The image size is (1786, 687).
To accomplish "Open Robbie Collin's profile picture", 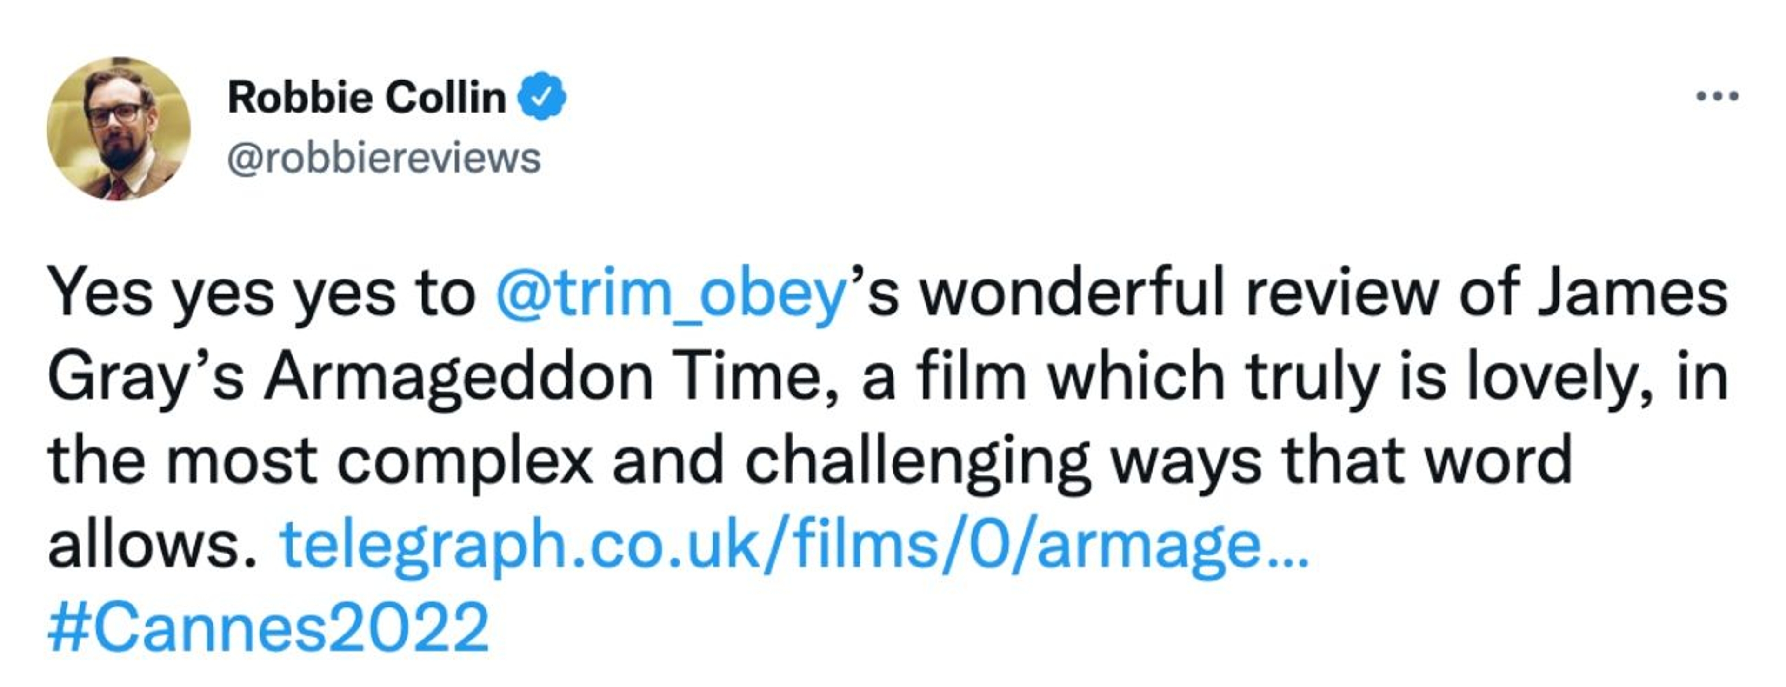I will click(x=119, y=129).
